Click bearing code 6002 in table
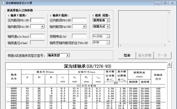Image resolution: width=177 pixels, height=109 pixels. point(14,93)
